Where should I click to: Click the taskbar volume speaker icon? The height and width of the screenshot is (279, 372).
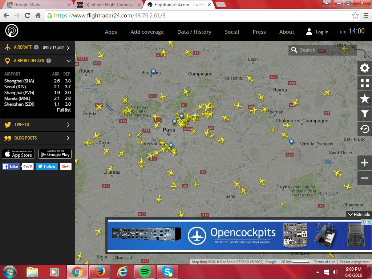pos(335,272)
